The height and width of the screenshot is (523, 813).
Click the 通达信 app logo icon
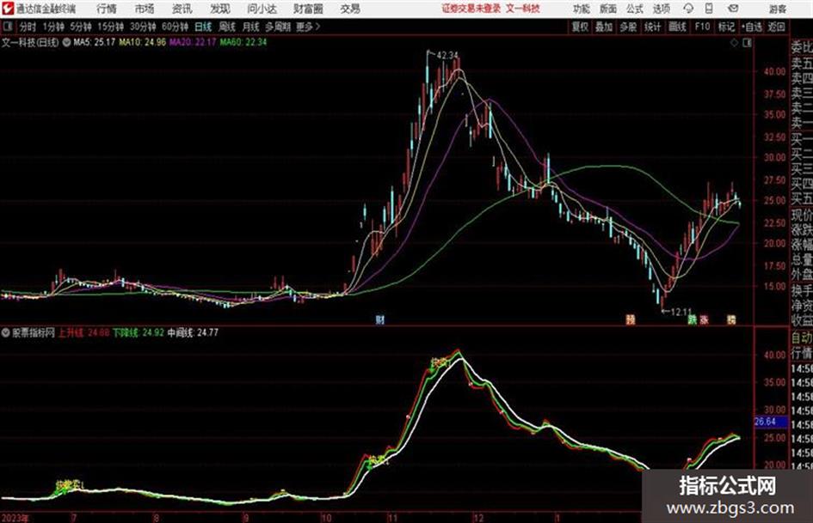click(8, 9)
